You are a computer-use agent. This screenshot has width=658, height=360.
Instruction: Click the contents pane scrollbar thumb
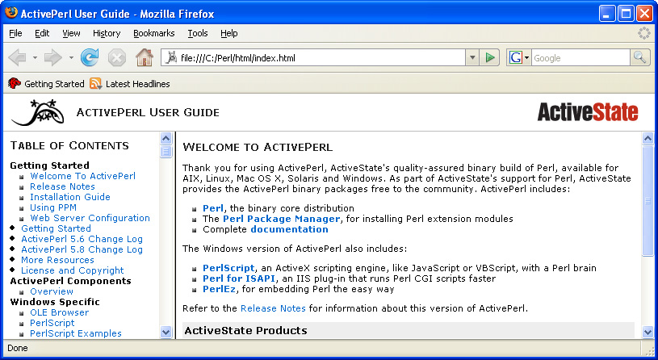pyautogui.click(x=166, y=151)
